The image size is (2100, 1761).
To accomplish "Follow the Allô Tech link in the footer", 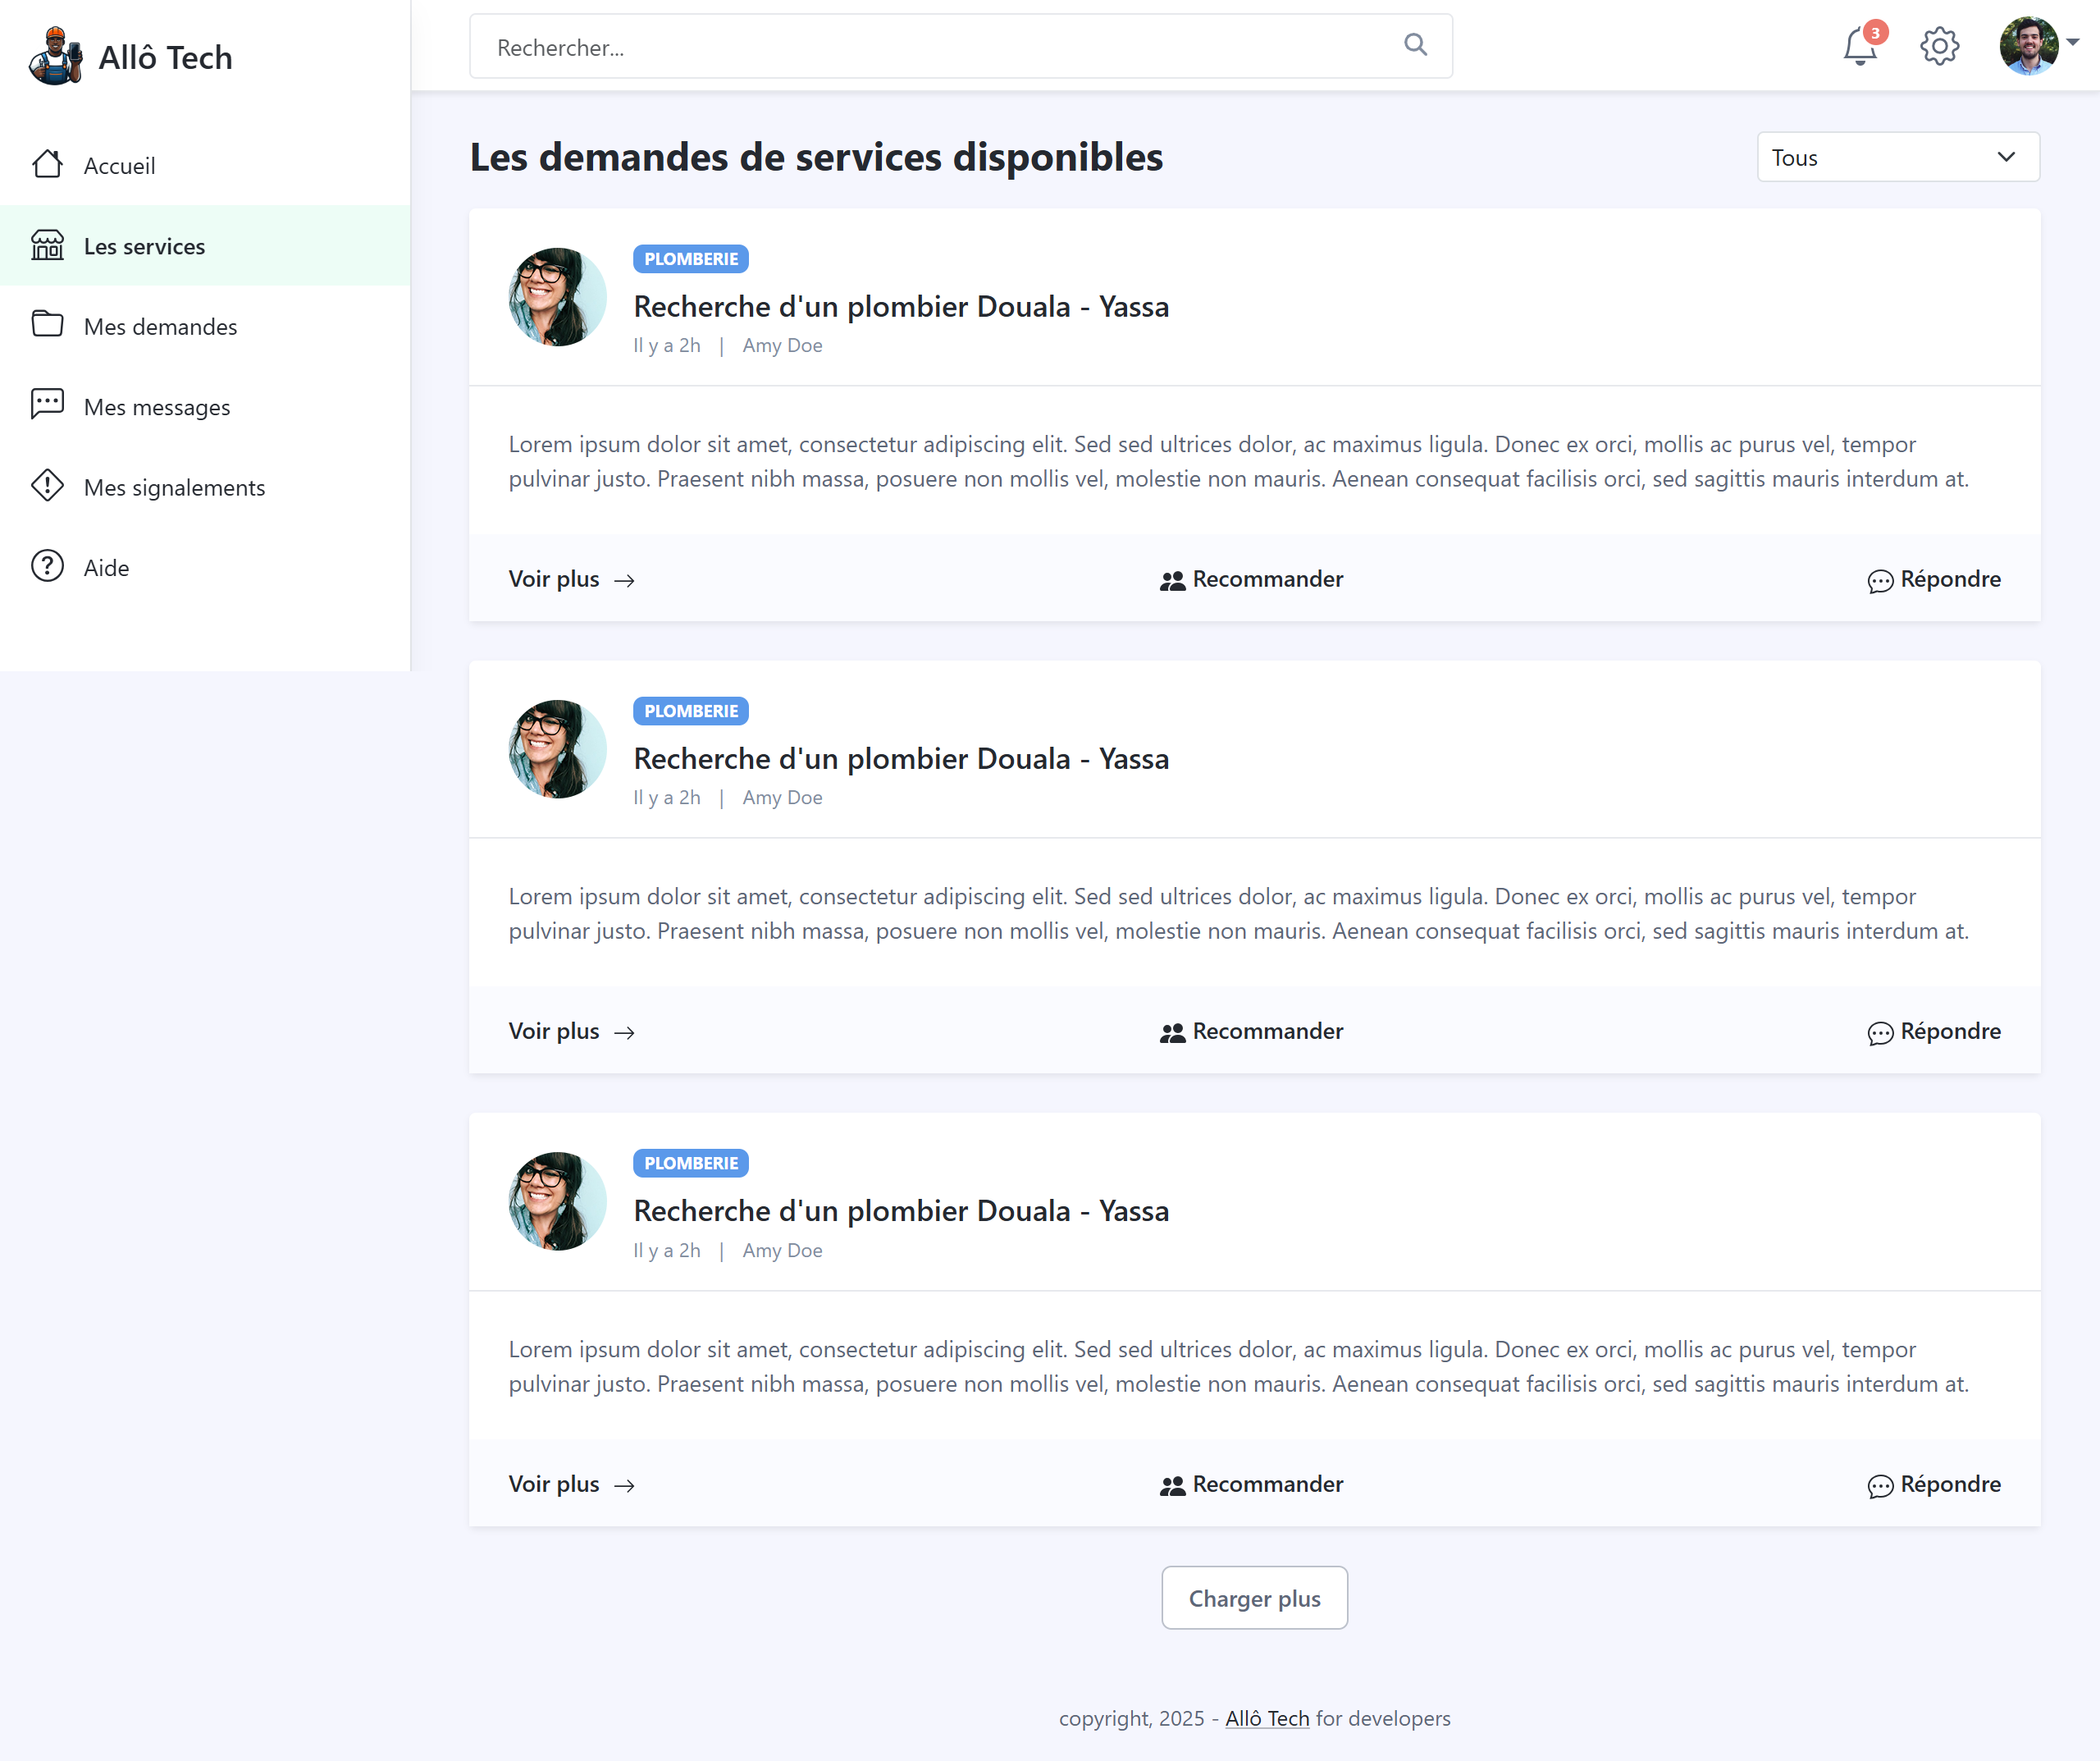I will (x=1267, y=1719).
